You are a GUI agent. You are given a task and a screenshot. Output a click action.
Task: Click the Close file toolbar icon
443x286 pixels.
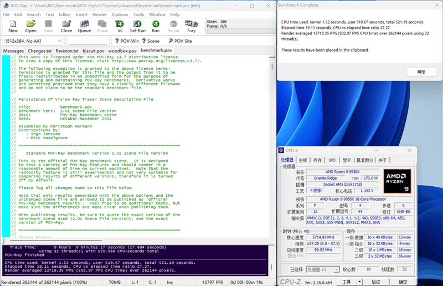tap(66, 26)
